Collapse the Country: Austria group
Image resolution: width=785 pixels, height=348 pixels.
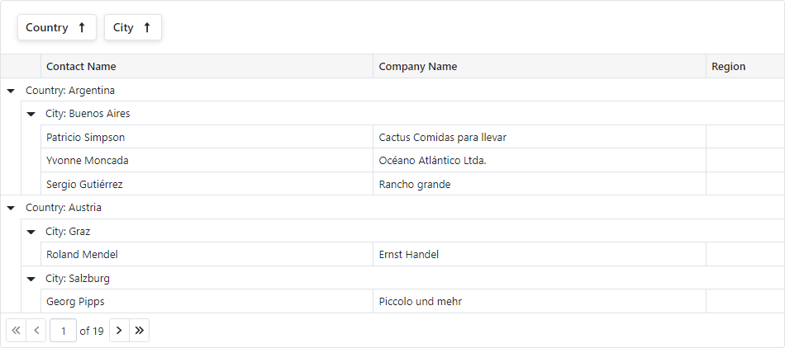[x=11, y=208]
